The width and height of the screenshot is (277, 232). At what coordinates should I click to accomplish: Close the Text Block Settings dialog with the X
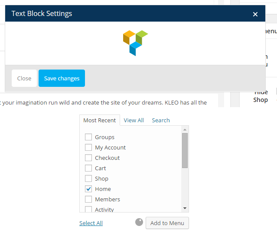[255, 14]
